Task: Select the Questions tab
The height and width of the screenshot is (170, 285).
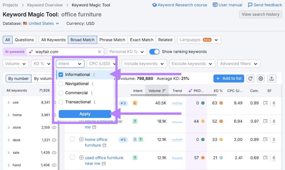Action: click(24, 40)
